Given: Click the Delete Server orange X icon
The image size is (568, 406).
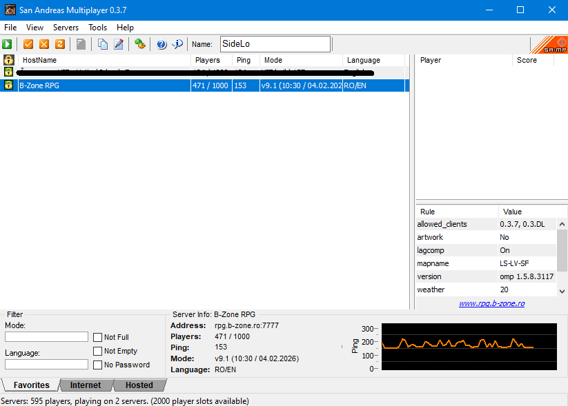Looking at the screenshot, I should point(44,44).
